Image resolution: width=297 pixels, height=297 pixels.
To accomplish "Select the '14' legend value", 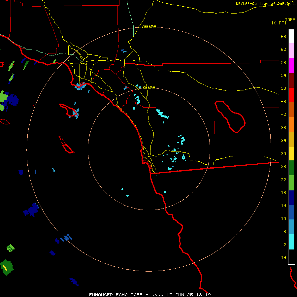I will pos(283,206).
